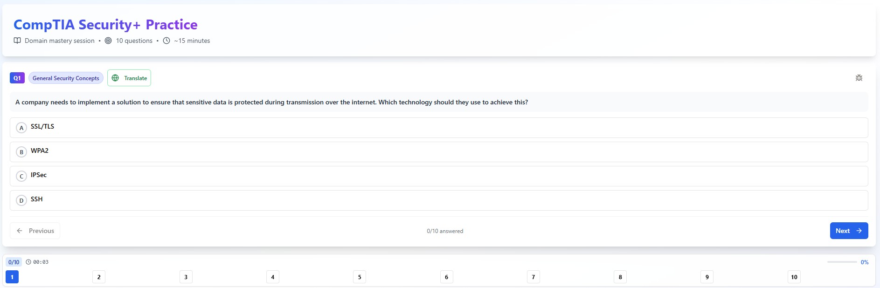Jump to question 2 in navigator
The image size is (880, 288).
99,277
